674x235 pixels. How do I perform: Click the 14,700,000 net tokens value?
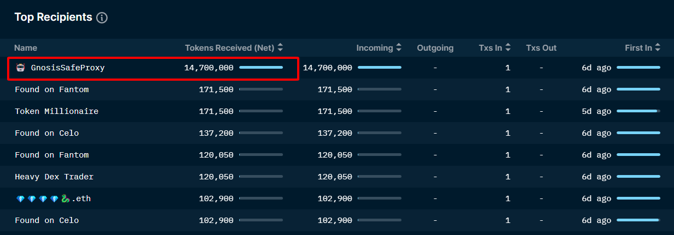click(x=209, y=68)
